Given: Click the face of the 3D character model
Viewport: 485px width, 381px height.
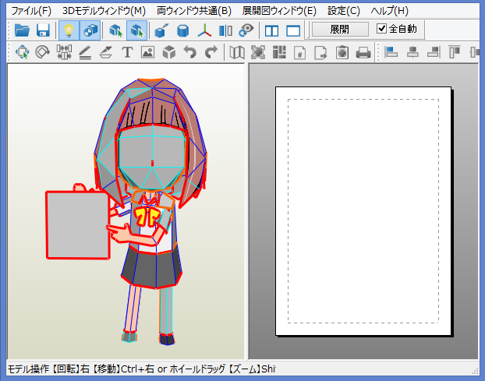Looking at the screenshot, I should click(152, 158).
